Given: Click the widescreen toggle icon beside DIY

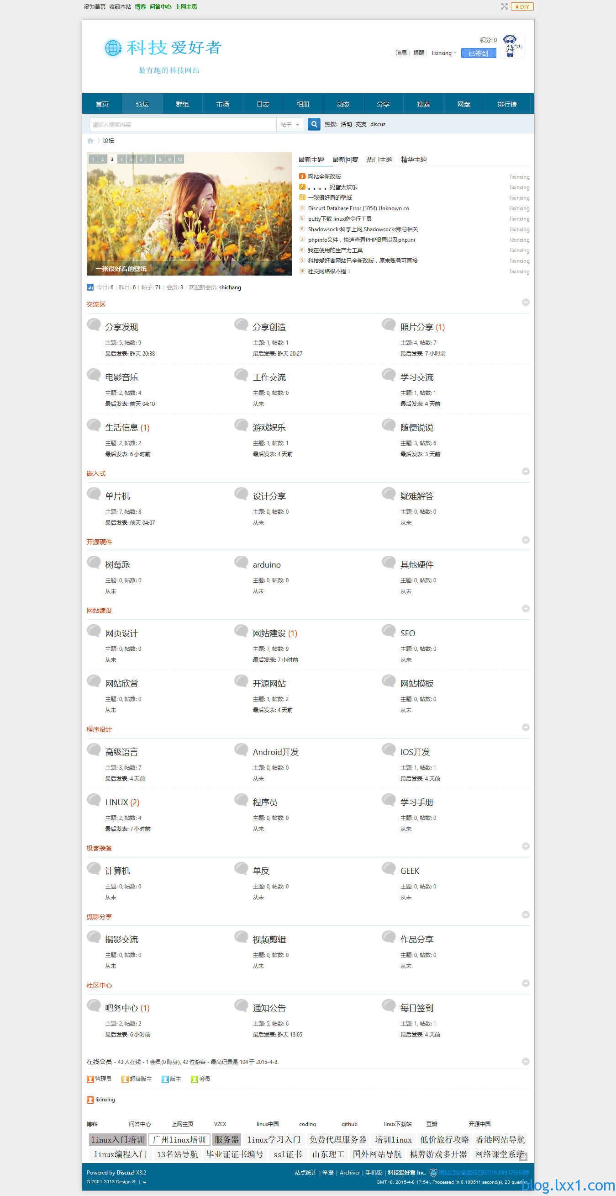Looking at the screenshot, I should (x=504, y=6).
